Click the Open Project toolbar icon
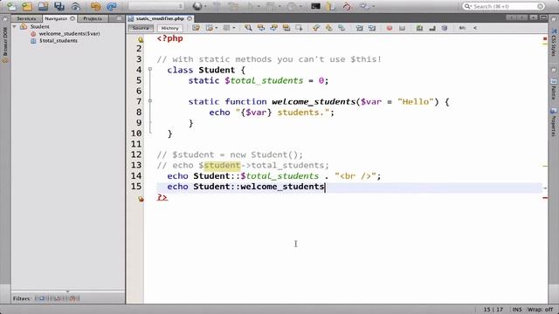 [43, 6]
